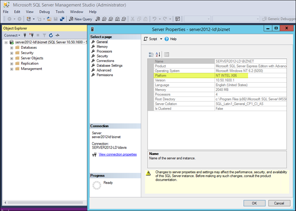Click the new project icon in toolbar
The image size is (296, 211).
pyautogui.click(x=28, y=19)
